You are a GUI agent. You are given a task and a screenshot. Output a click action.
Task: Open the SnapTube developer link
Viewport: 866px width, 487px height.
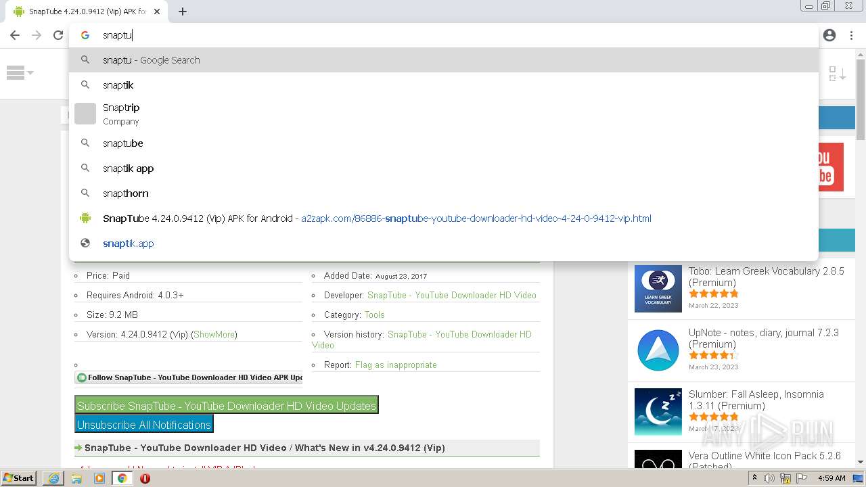coord(452,295)
